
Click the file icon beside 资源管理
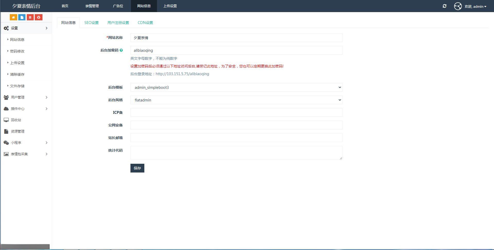6,131
